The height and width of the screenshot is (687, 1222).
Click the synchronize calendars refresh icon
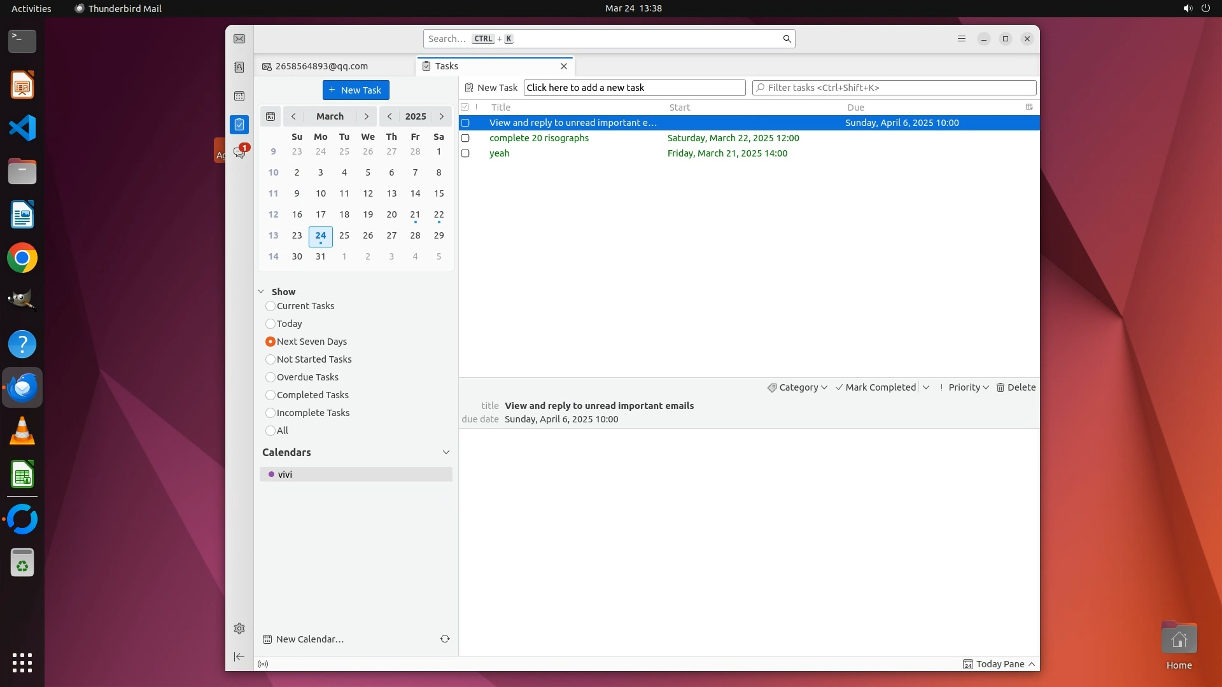click(x=445, y=639)
